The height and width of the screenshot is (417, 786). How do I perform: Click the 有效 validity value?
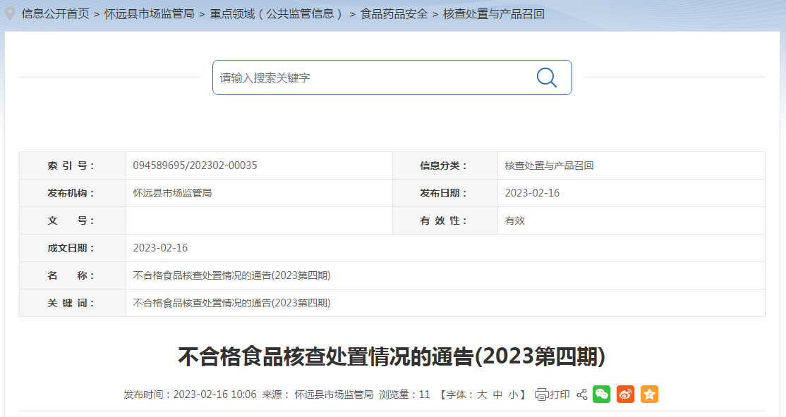point(514,220)
